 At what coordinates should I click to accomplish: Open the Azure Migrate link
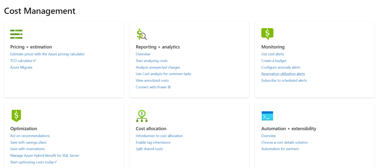tap(21, 67)
